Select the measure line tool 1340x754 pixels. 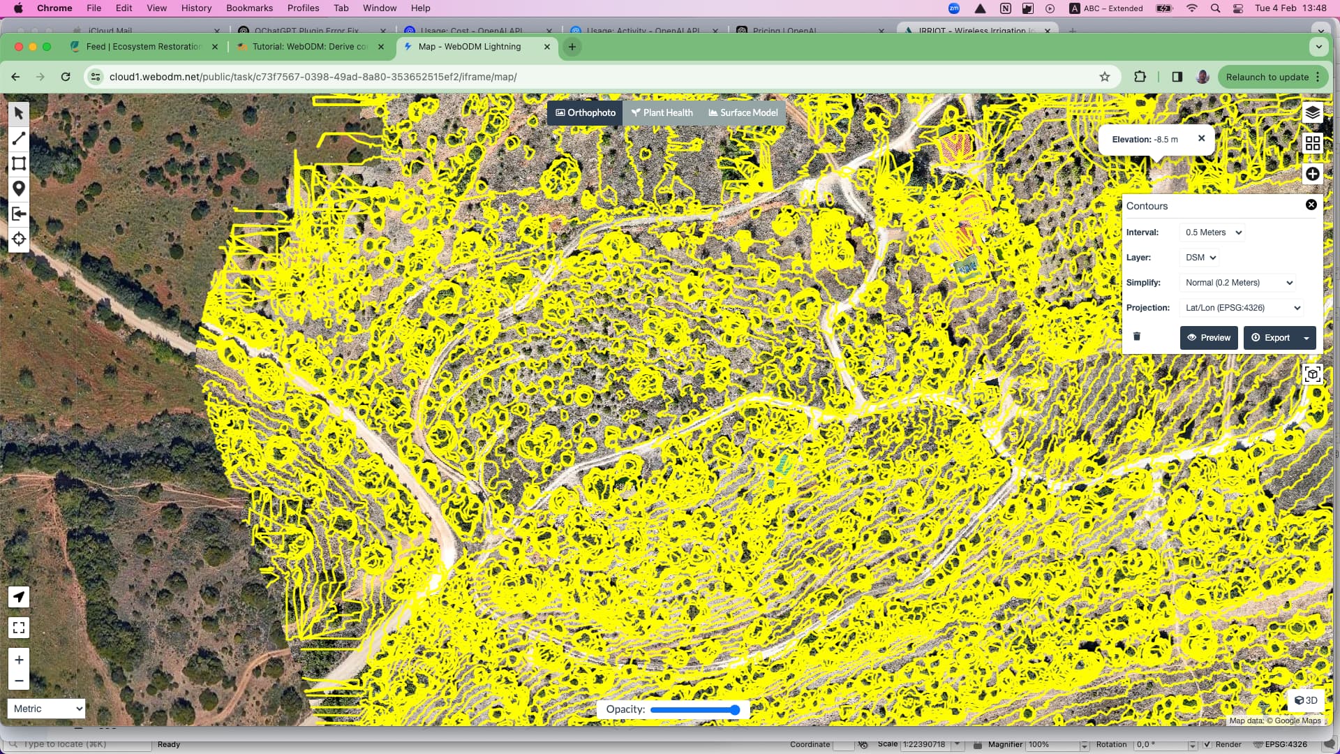19,138
